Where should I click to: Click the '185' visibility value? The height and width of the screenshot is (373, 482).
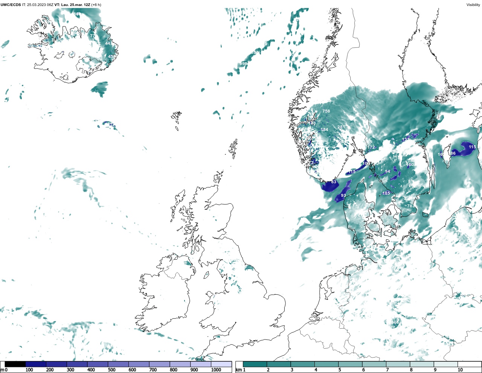[x=386, y=193]
